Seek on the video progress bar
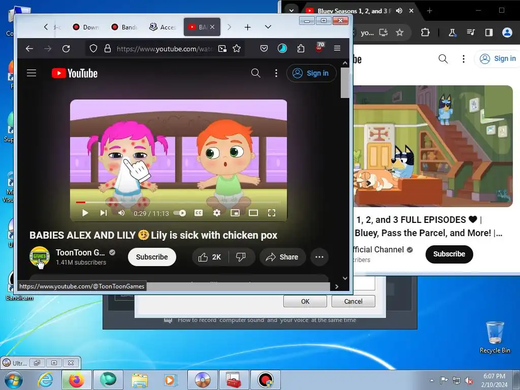 coord(178,202)
